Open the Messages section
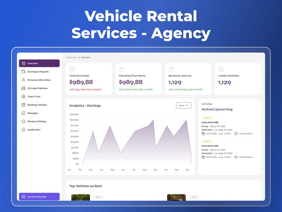Screen dimensions: 282x212 [x=39, y=113]
